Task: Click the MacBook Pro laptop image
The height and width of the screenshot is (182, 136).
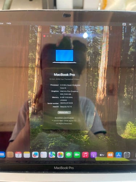Action: 65,56
